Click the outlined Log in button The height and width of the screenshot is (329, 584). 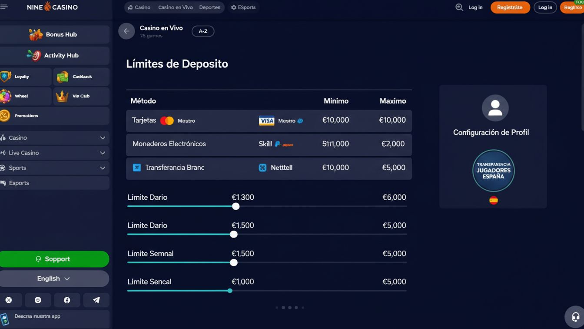(x=545, y=7)
